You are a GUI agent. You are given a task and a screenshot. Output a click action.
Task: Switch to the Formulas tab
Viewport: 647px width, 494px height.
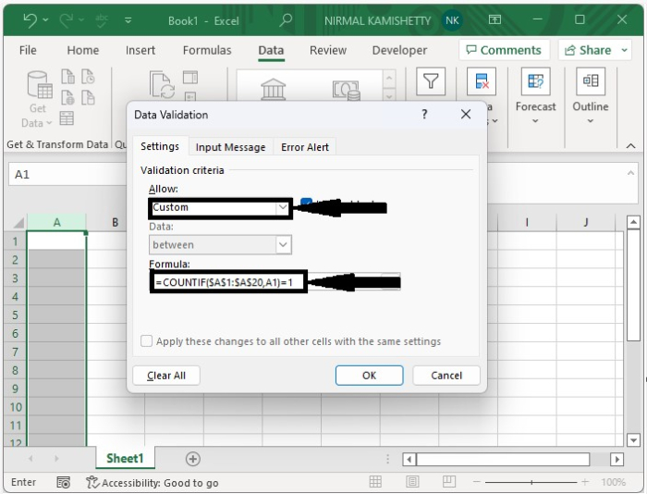coord(207,50)
